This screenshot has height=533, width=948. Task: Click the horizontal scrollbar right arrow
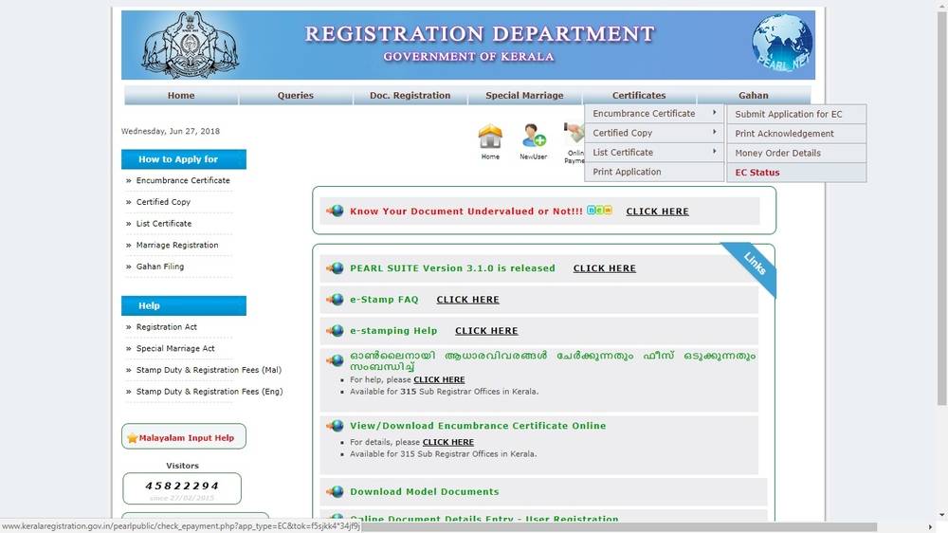click(x=930, y=527)
